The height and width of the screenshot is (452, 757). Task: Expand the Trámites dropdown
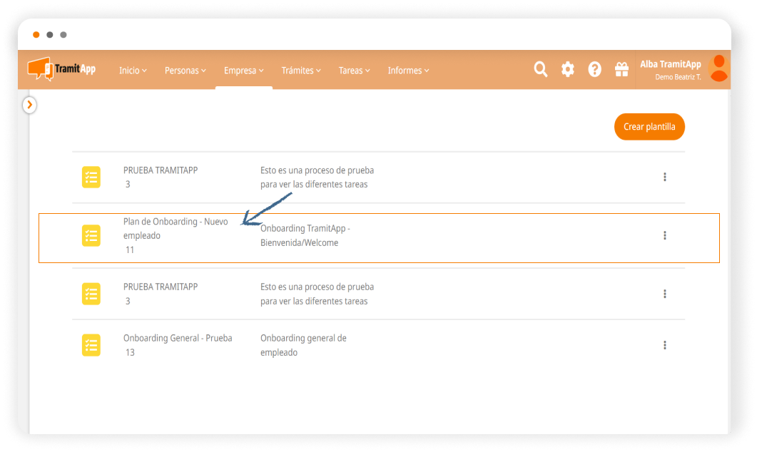300,71
